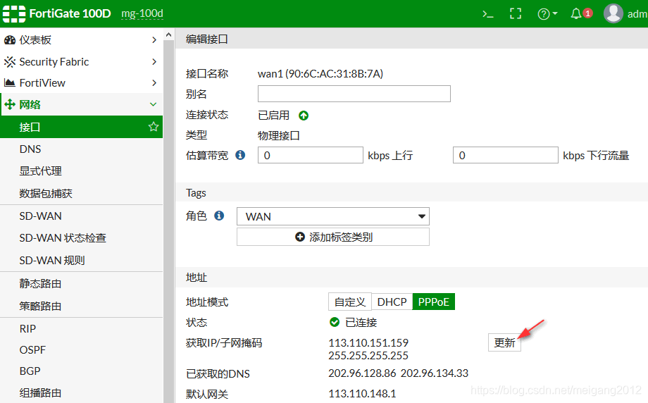
Task: Select PPPoE address mode
Action: point(433,302)
